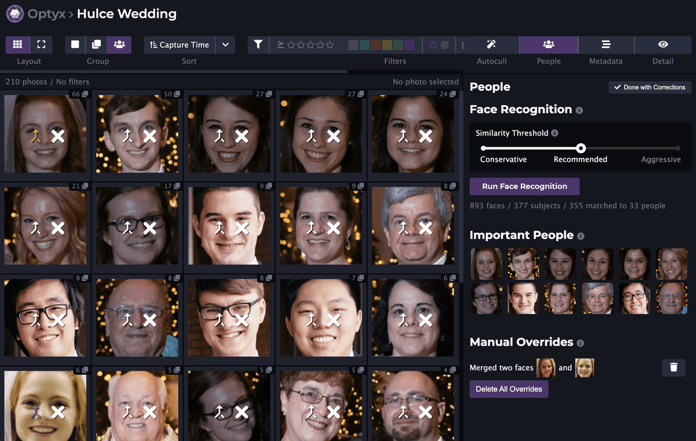696x441 pixels.
Task: Group photos by people faces
Action: coord(119,45)
